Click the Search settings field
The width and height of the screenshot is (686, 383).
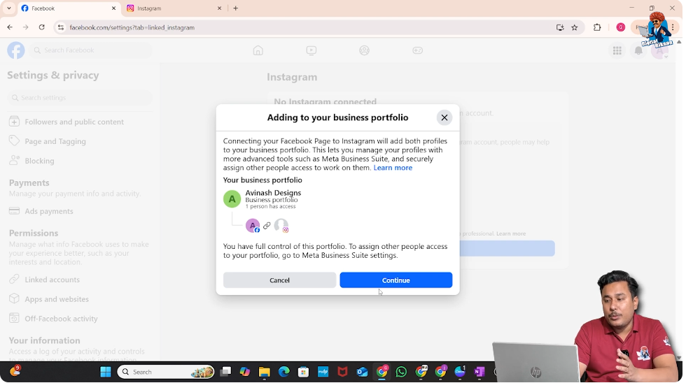(x=80, y=98)
